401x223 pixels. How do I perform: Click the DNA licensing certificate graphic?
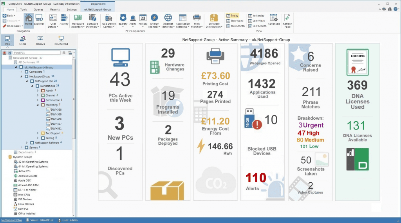358,62
